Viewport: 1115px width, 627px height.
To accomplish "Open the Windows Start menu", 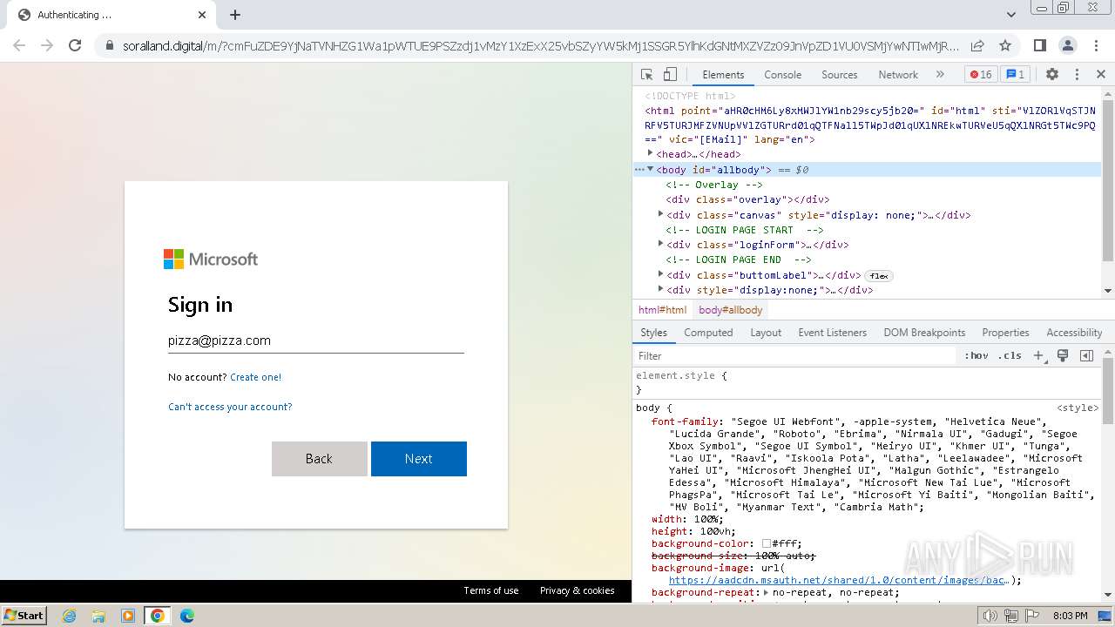I will pos(24,615).
